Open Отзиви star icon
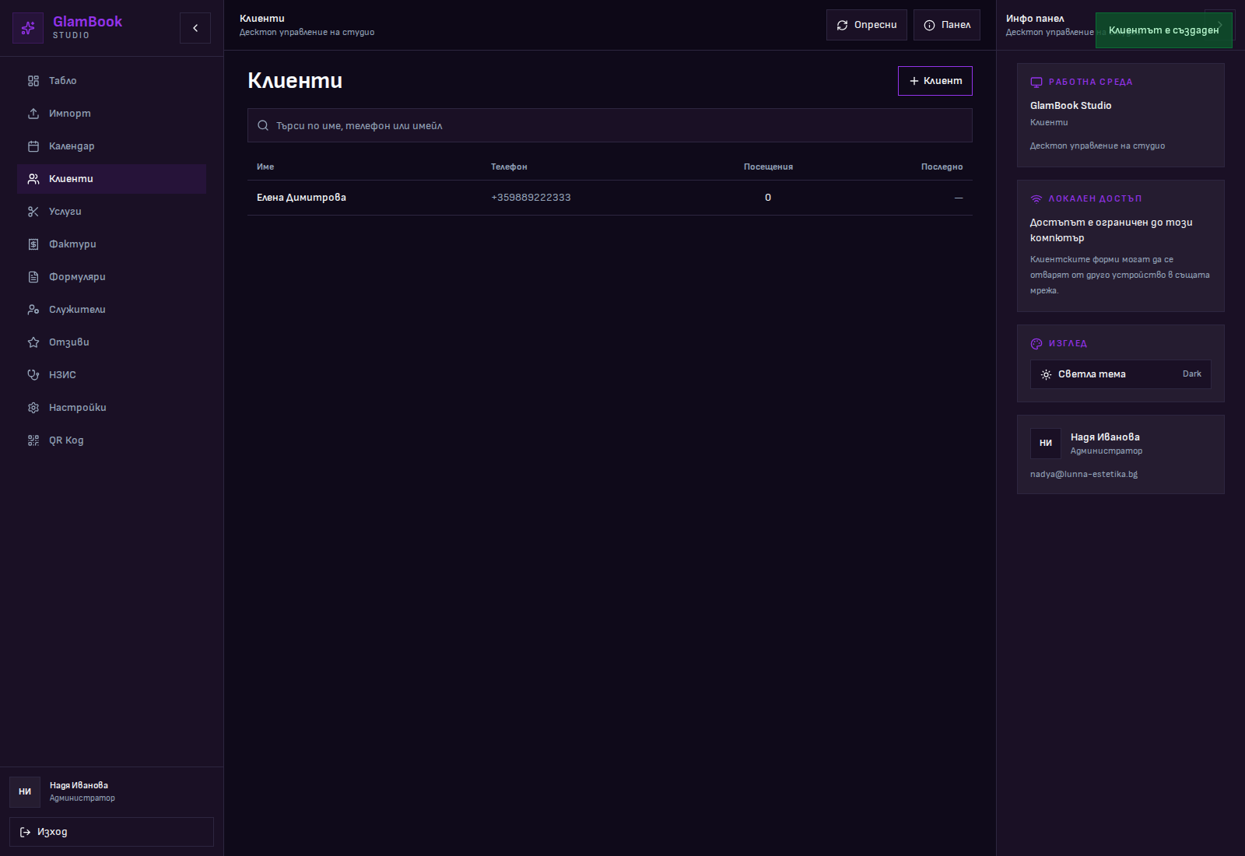 pos(33,342)
